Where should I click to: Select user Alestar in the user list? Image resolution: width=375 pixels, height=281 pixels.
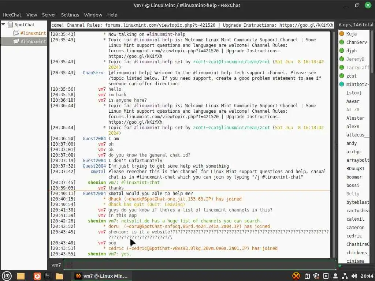coord(355,118)
